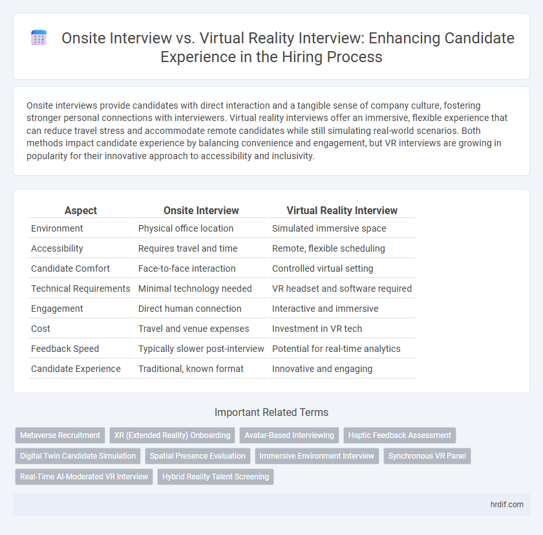Image resolution: width=543 pixels, height=535 pixels.
Task: Click the 'Important Related Terms' heading
Action: tap(271, 412)
